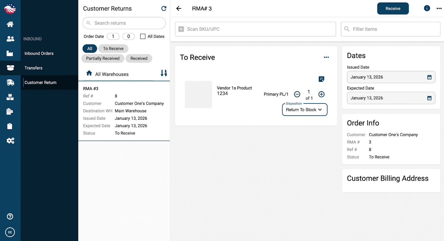Open the settings gears sidebar icon
444x241 pixels.
(10, 141)
